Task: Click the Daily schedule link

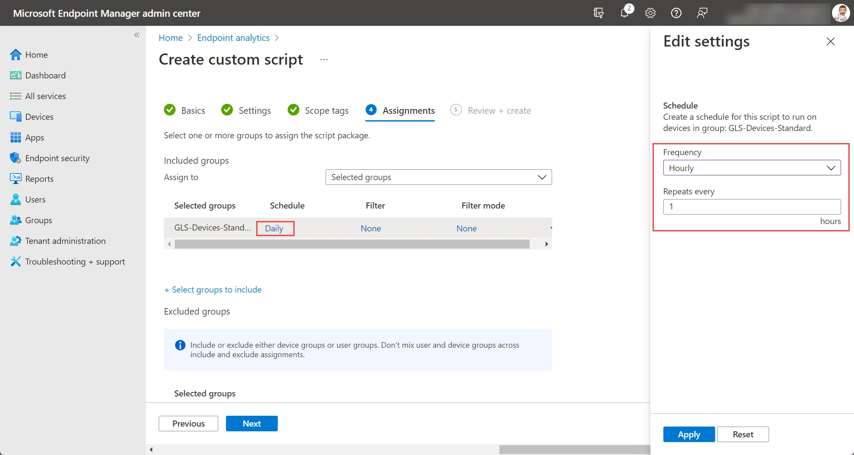Action: click(274, 228)
